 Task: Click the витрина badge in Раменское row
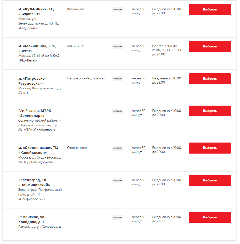(118, 217)
